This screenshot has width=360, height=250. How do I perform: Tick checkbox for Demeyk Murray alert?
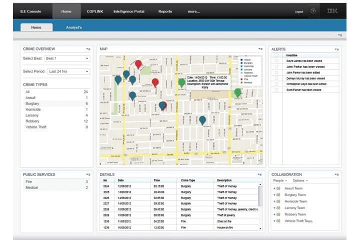[276, 78]
